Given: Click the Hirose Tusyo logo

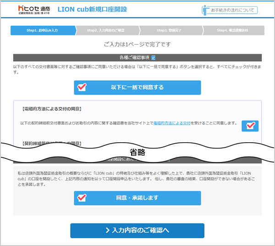Looking at the screenshot, I should pyautogui.click(x=34, y=10).
